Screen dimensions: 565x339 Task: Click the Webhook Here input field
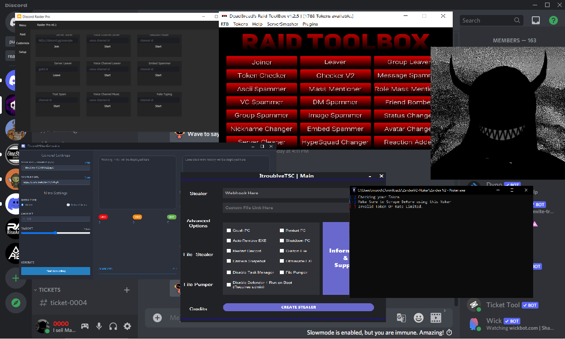click(286, 193)
